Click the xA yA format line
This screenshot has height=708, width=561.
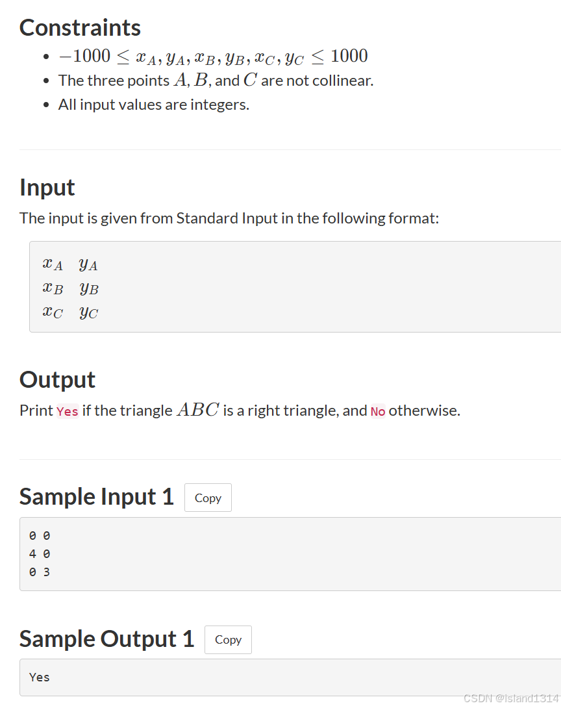pyautogui.click(x=70, y=264)
